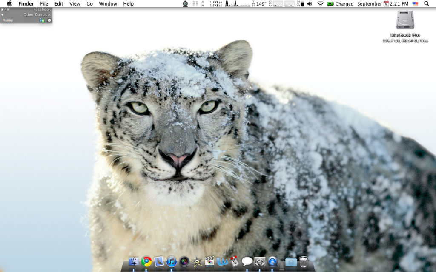
Task: Click the memory usage meter in menu bar
Action: tap(300, 3)
